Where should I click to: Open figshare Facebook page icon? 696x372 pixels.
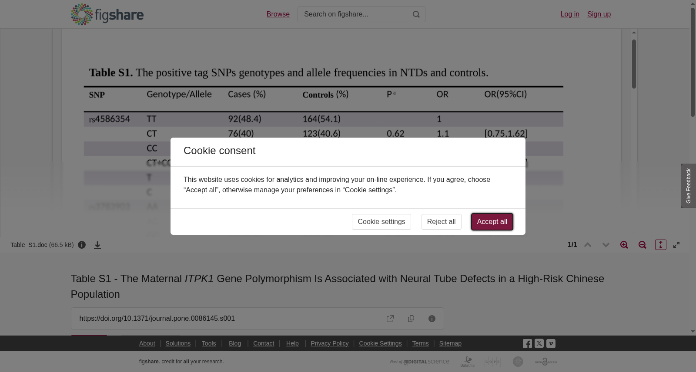click(x=527, y=344)
